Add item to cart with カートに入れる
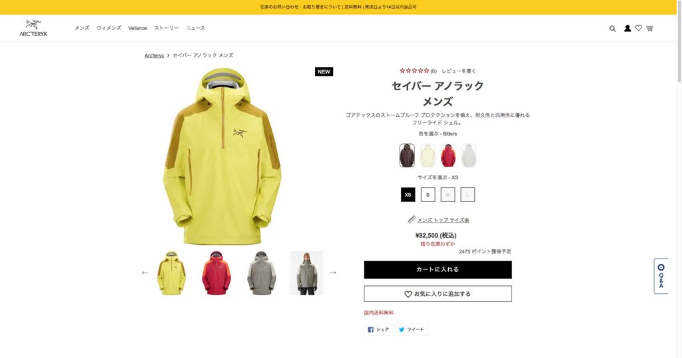 (x=438, y=269)
